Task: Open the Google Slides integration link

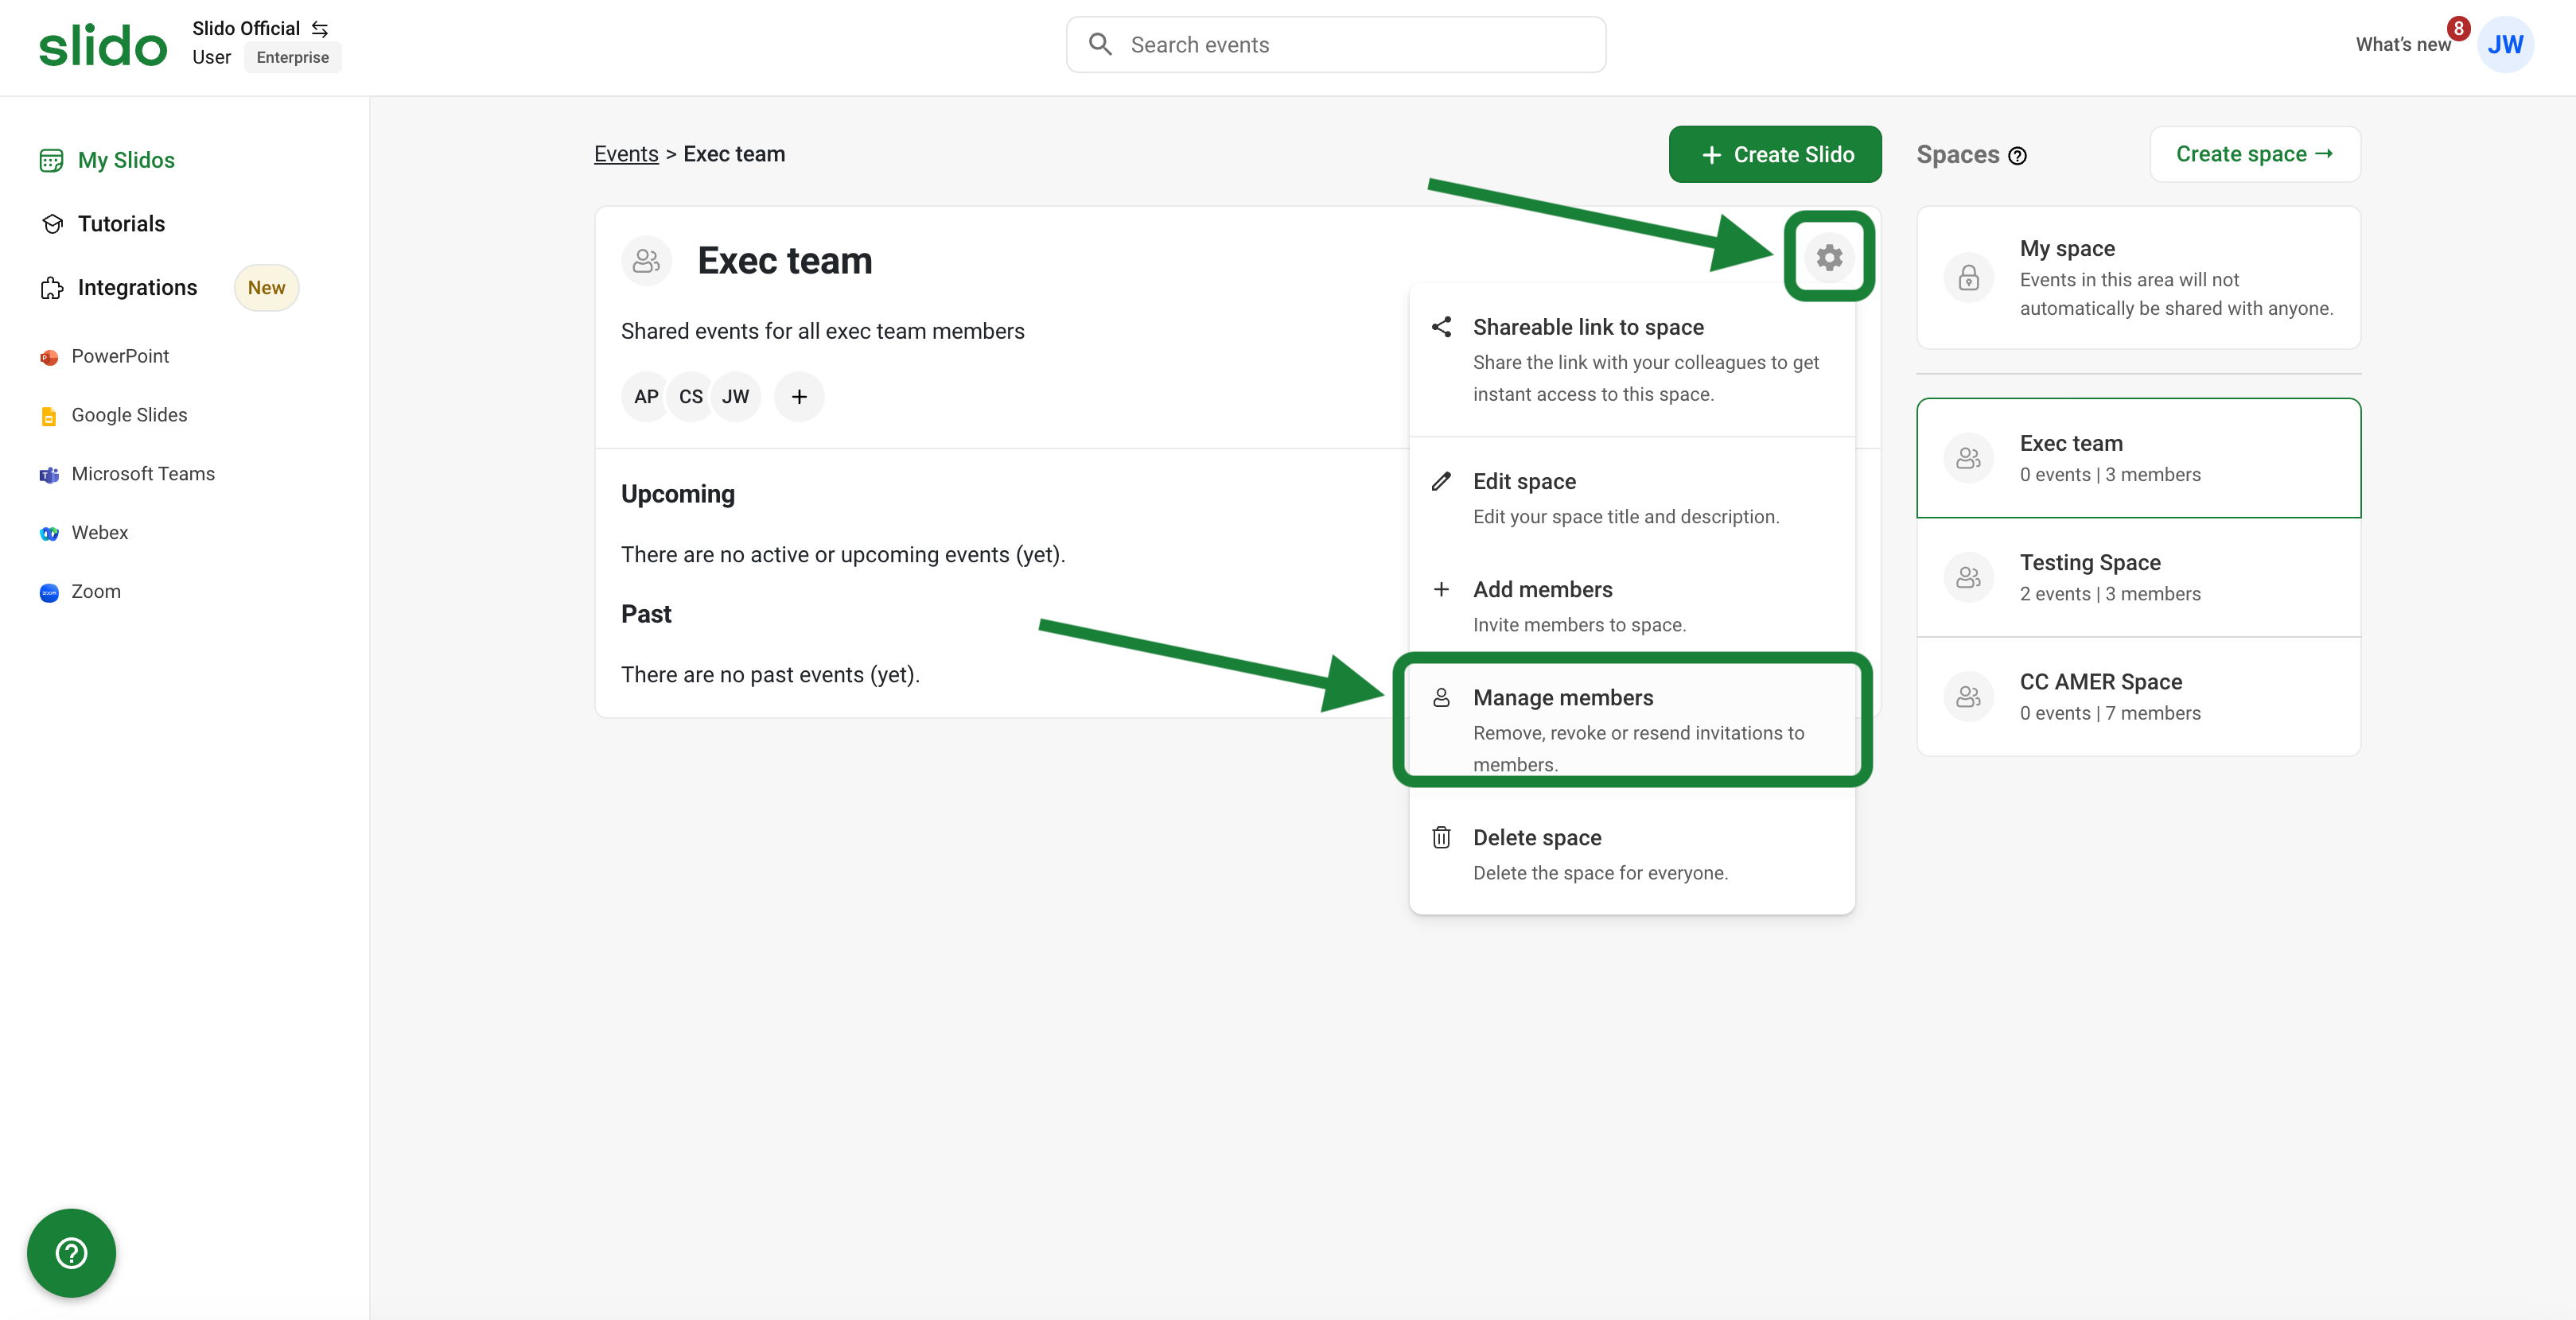Action: (x=129, y=416)
